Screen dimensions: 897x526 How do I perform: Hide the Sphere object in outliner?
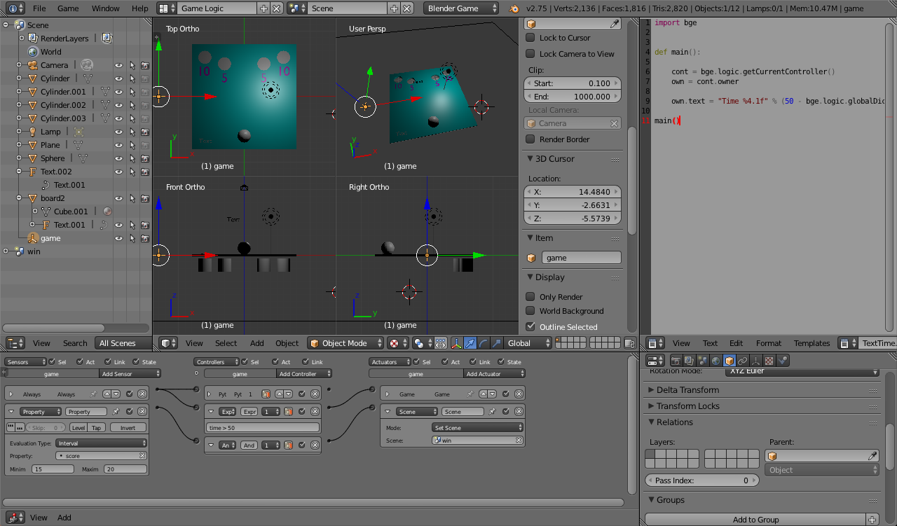(x=118, y=158)
